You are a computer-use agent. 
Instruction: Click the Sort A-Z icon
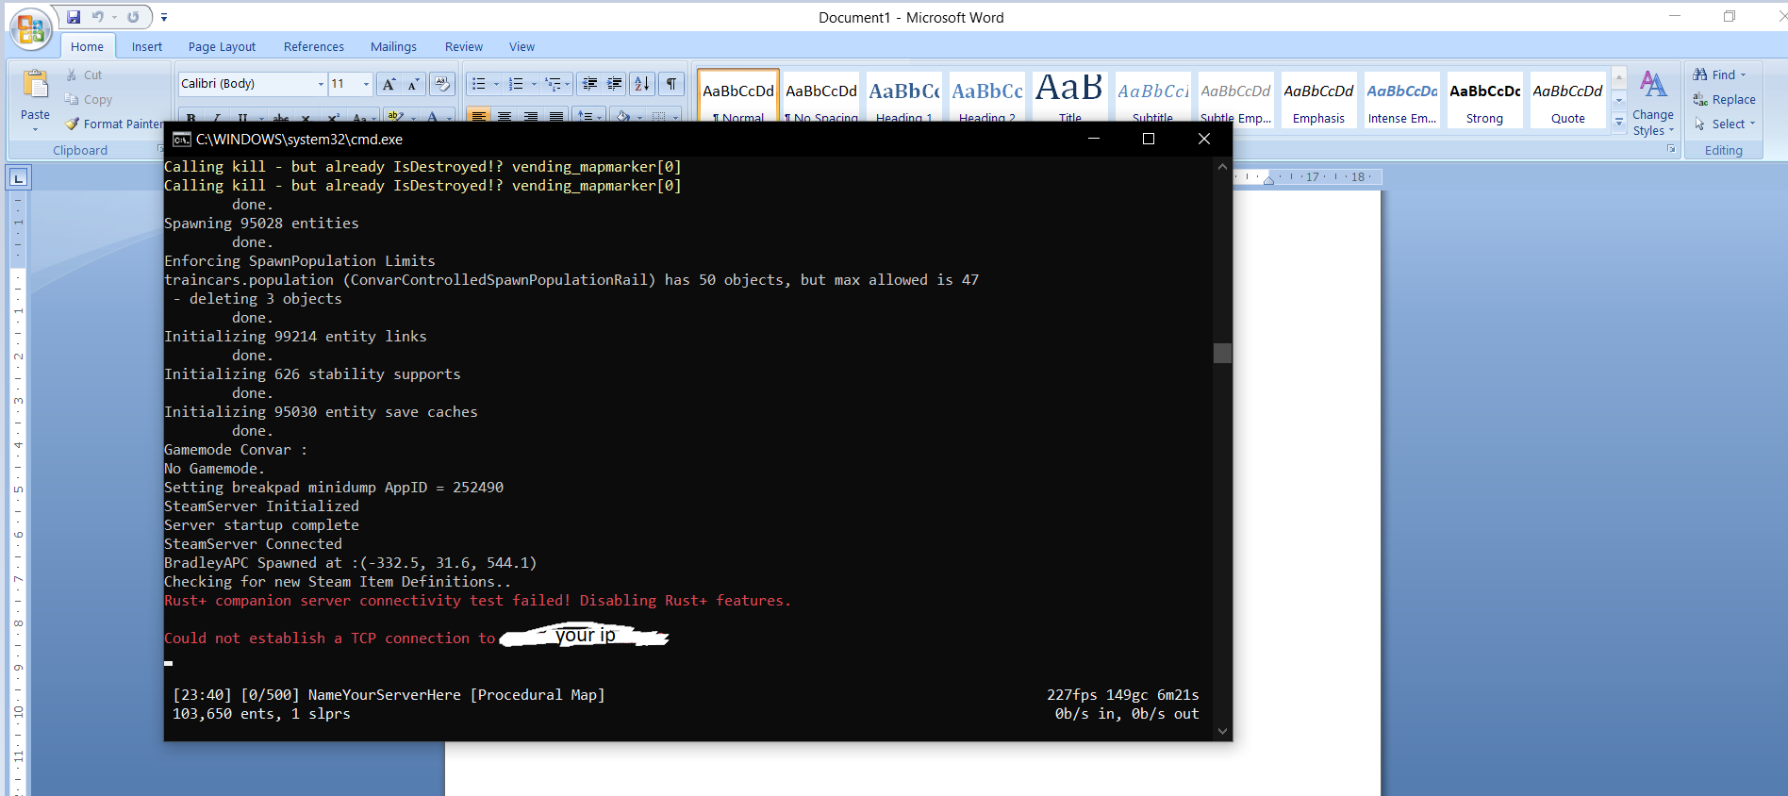click(x=641, y=84)
